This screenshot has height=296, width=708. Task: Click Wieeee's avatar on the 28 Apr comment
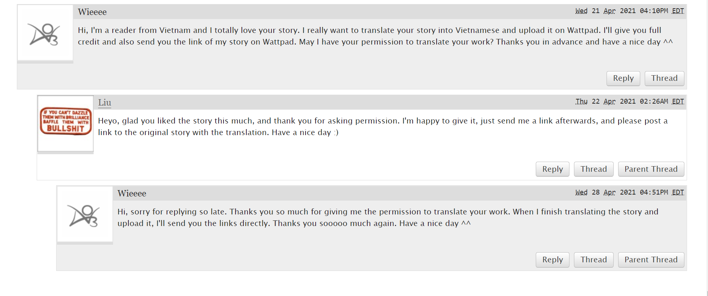85,215
